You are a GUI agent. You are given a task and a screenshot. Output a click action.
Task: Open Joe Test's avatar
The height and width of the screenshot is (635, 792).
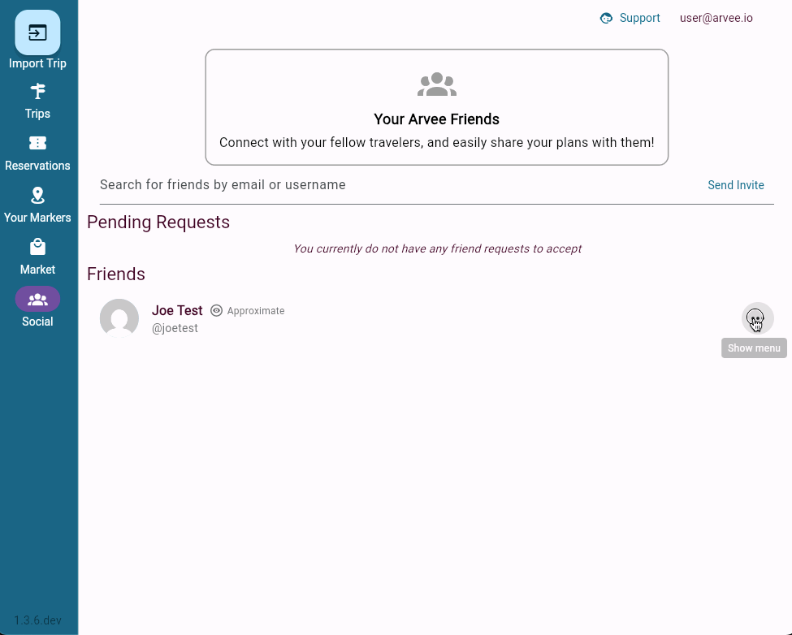119,318
